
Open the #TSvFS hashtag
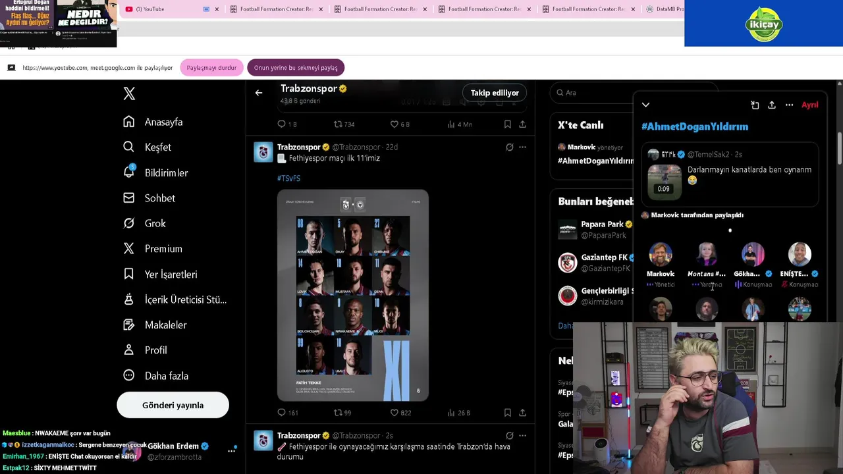(288, 178)
